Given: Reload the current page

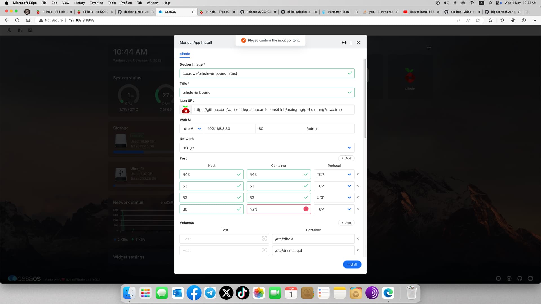Looking at the screenshot, I should [17, 20].
